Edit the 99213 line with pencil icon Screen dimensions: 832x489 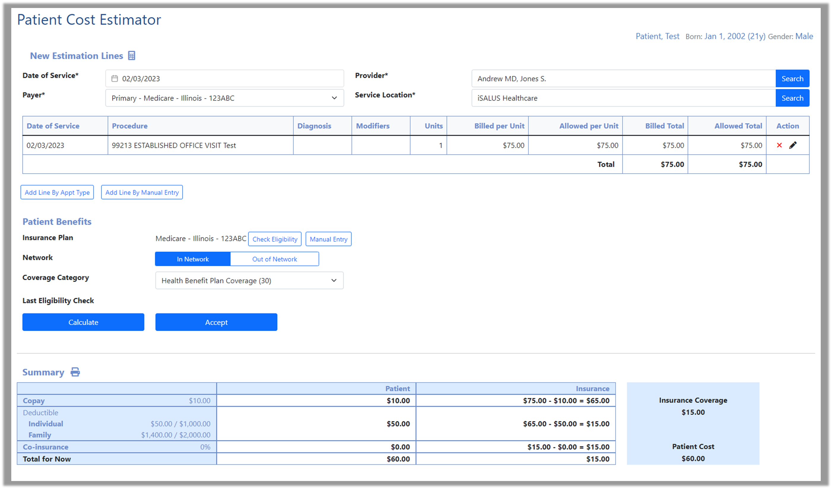[x=793, y=145]
